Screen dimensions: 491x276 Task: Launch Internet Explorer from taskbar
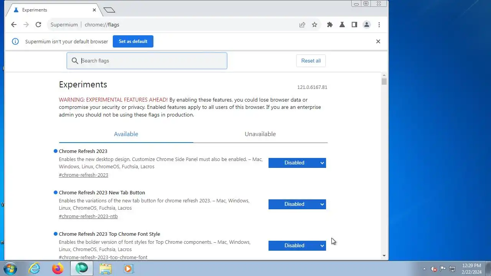pyautogui.click(x=35, y=268)
